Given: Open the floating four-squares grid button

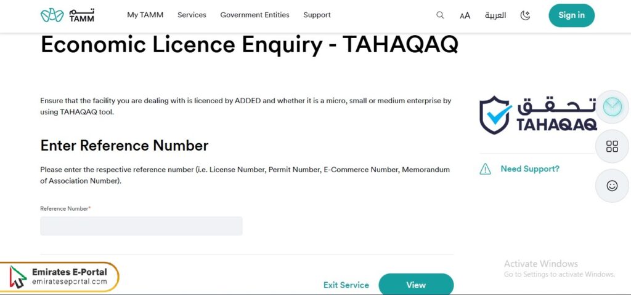Looking at the screenshot, I should [x=612, y=146].
